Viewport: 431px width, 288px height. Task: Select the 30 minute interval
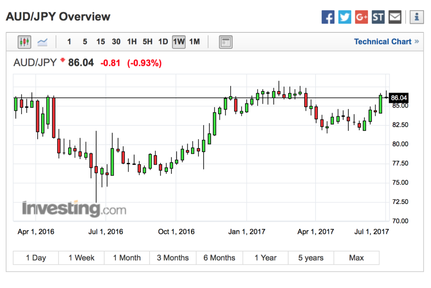(x=116, y=42)
